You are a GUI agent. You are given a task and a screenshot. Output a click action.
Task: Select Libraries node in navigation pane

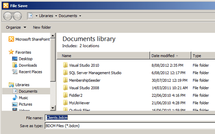point(22,85)
